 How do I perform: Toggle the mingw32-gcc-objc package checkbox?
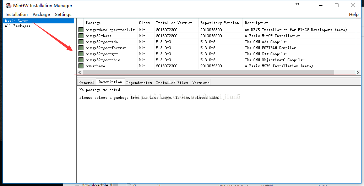pyautogui.click(x=81, y=60)
